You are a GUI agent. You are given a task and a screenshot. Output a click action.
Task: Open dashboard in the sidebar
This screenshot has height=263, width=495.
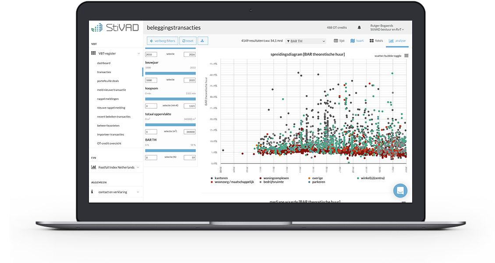(103, 63)
